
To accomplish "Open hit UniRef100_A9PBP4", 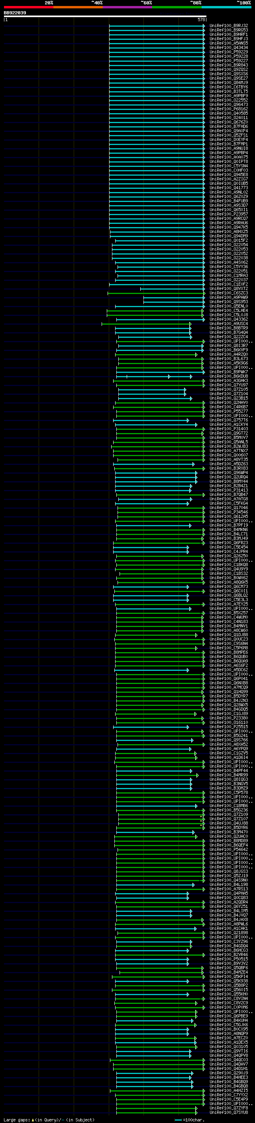I will click(229, 153).
